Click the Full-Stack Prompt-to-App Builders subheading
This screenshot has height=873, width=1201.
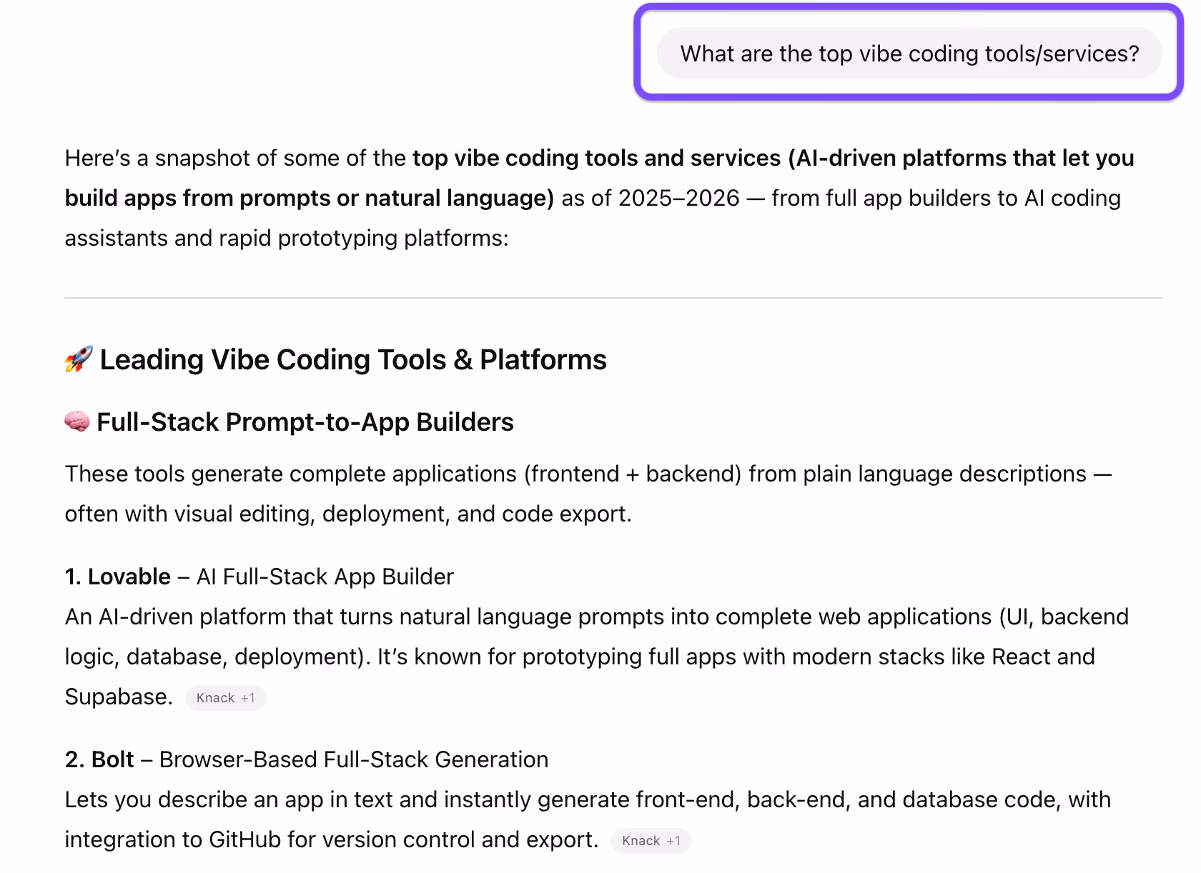[x=305, y=422]
